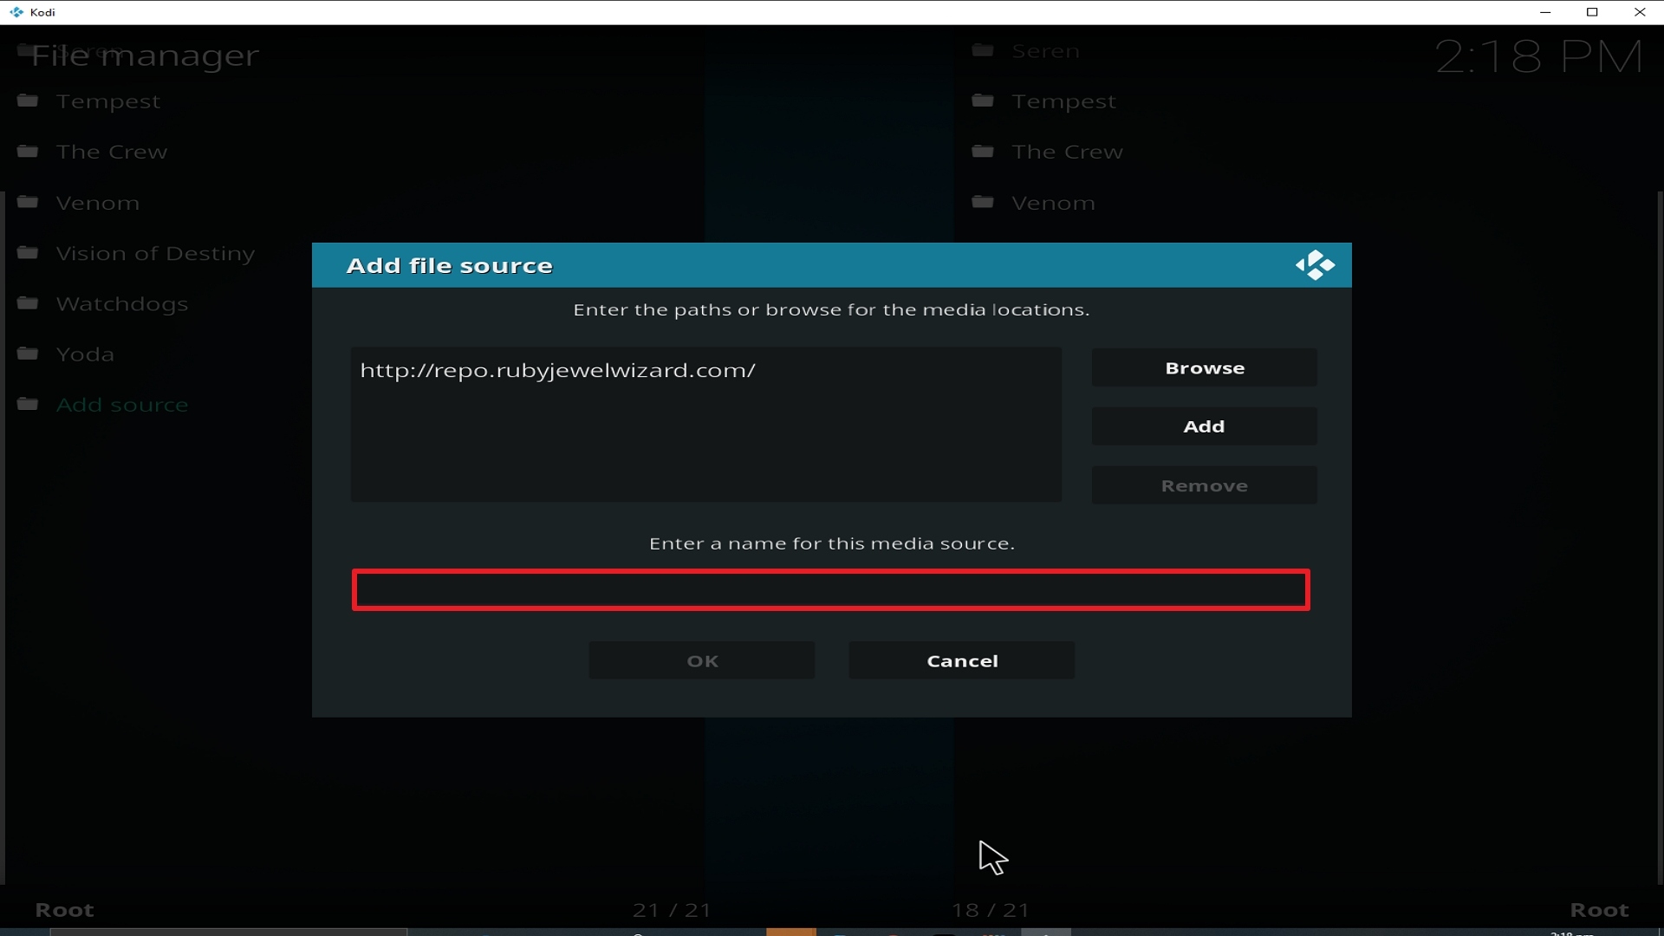
Task: Click the Browse button in the dialog
Action: pyautogui.click(x=1204, y=368)
